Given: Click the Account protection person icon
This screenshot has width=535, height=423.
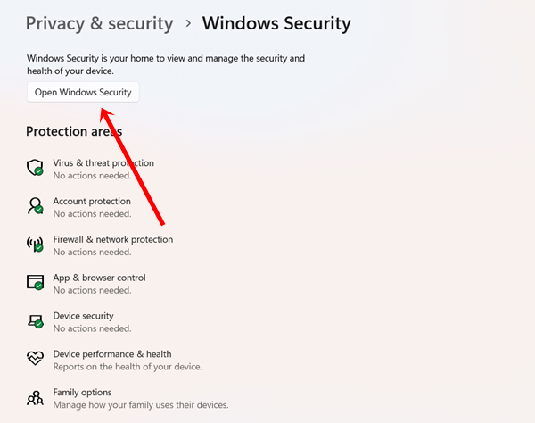Looking at the screenshot, I should point(36,207).
